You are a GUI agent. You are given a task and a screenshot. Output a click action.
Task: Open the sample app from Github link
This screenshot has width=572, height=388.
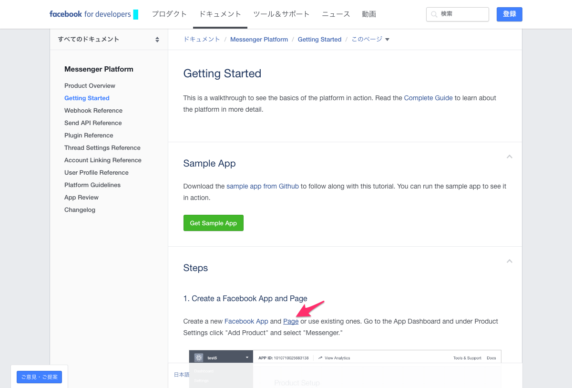pos(262,186)
